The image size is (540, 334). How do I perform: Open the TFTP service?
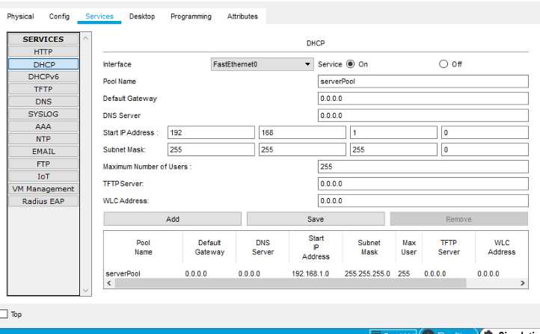[43, 89]
